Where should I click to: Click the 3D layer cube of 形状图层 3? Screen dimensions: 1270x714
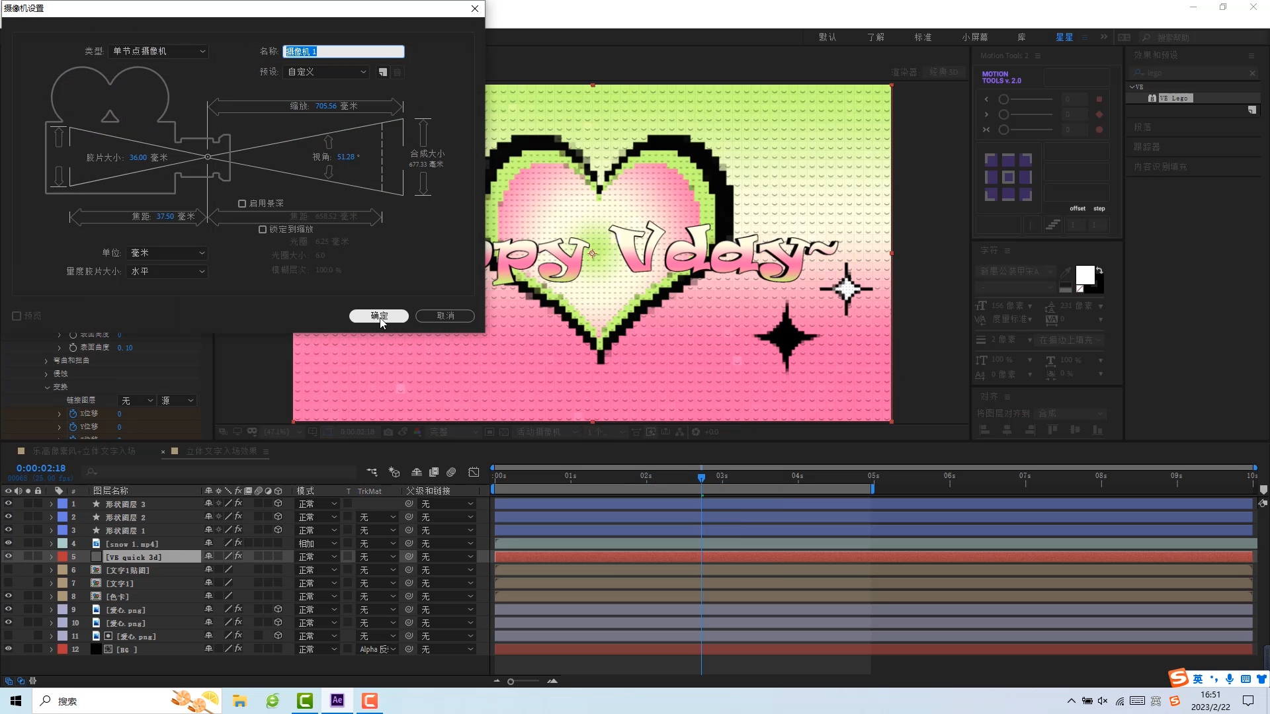[x=278, y=504]
